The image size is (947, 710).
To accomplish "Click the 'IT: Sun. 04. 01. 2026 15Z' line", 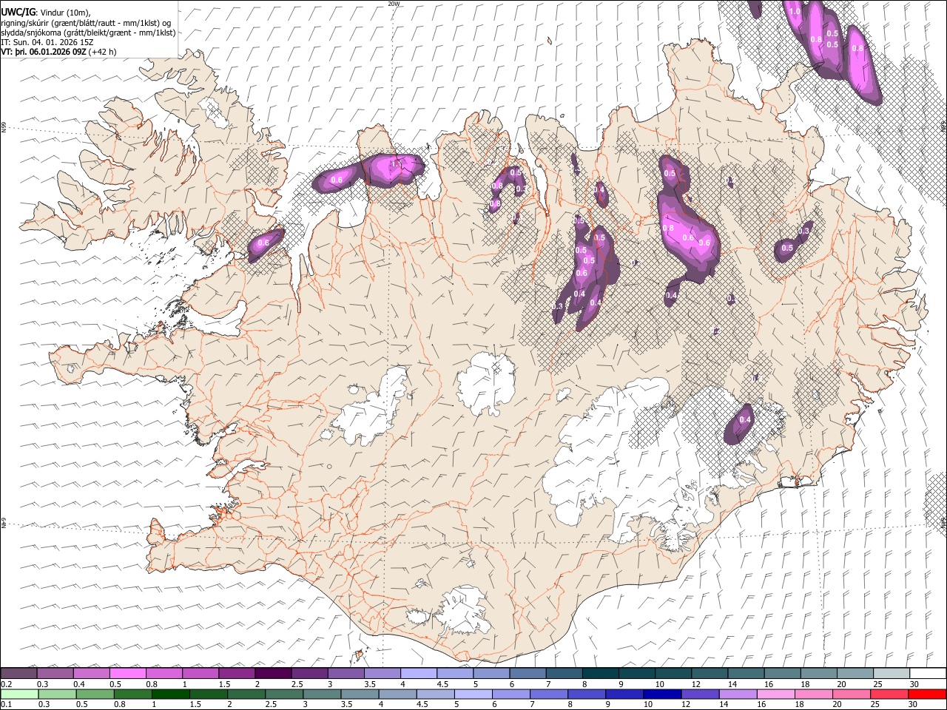I will point(47,42).
